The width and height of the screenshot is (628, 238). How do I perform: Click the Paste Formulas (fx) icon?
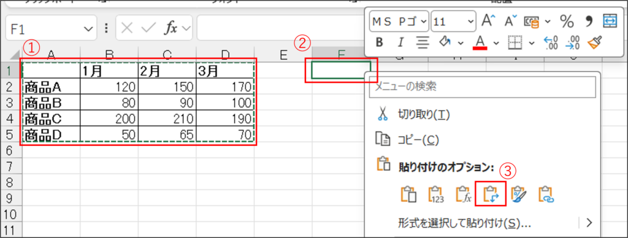464,194
